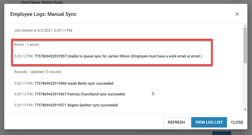
Task: Click the scrollbar up arrow in the log
Action: point(245,26)
